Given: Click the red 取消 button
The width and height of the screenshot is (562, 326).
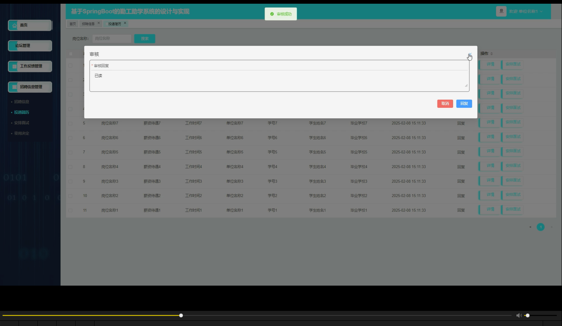Looking at the screenshot, I should 445,104.
